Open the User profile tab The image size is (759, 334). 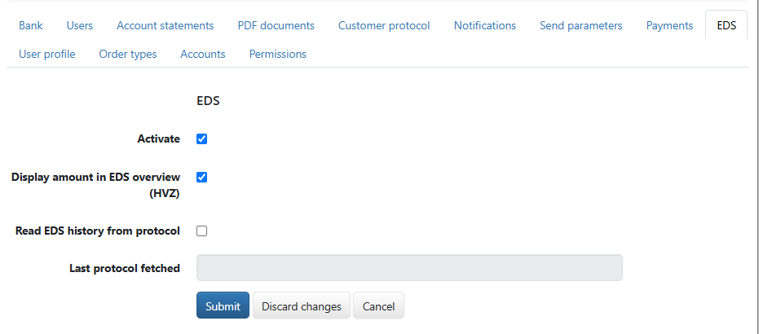tap(47, 54)
